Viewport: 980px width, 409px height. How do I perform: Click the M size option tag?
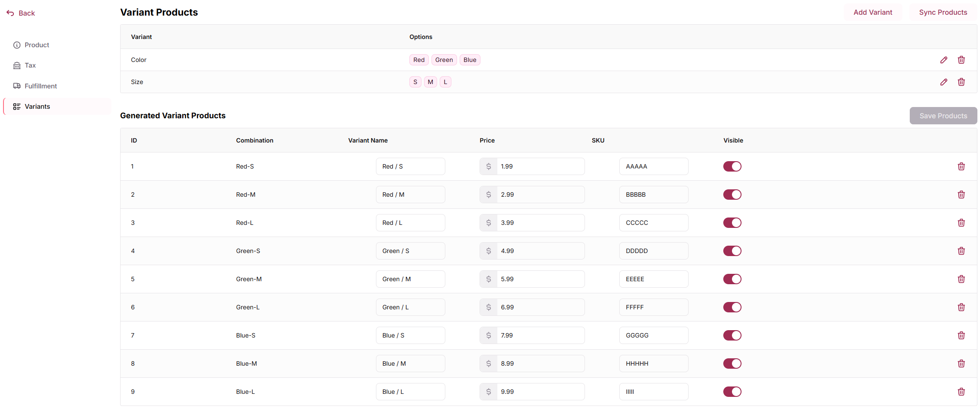tap(430, 82)
